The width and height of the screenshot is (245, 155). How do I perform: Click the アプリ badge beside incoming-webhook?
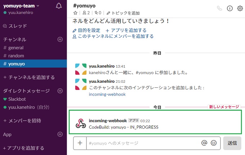point(134,120)
